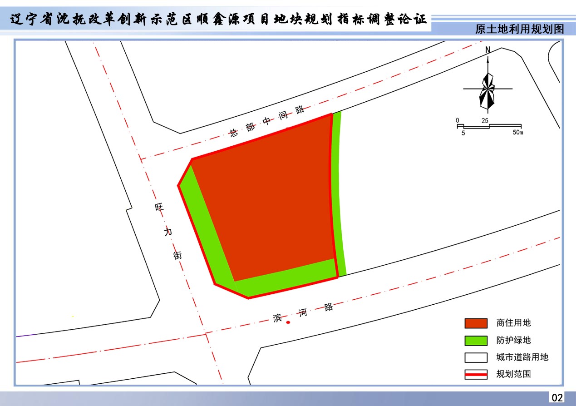
Task: Click the 规划范围 legend label
Action: [x=514, y=374]
